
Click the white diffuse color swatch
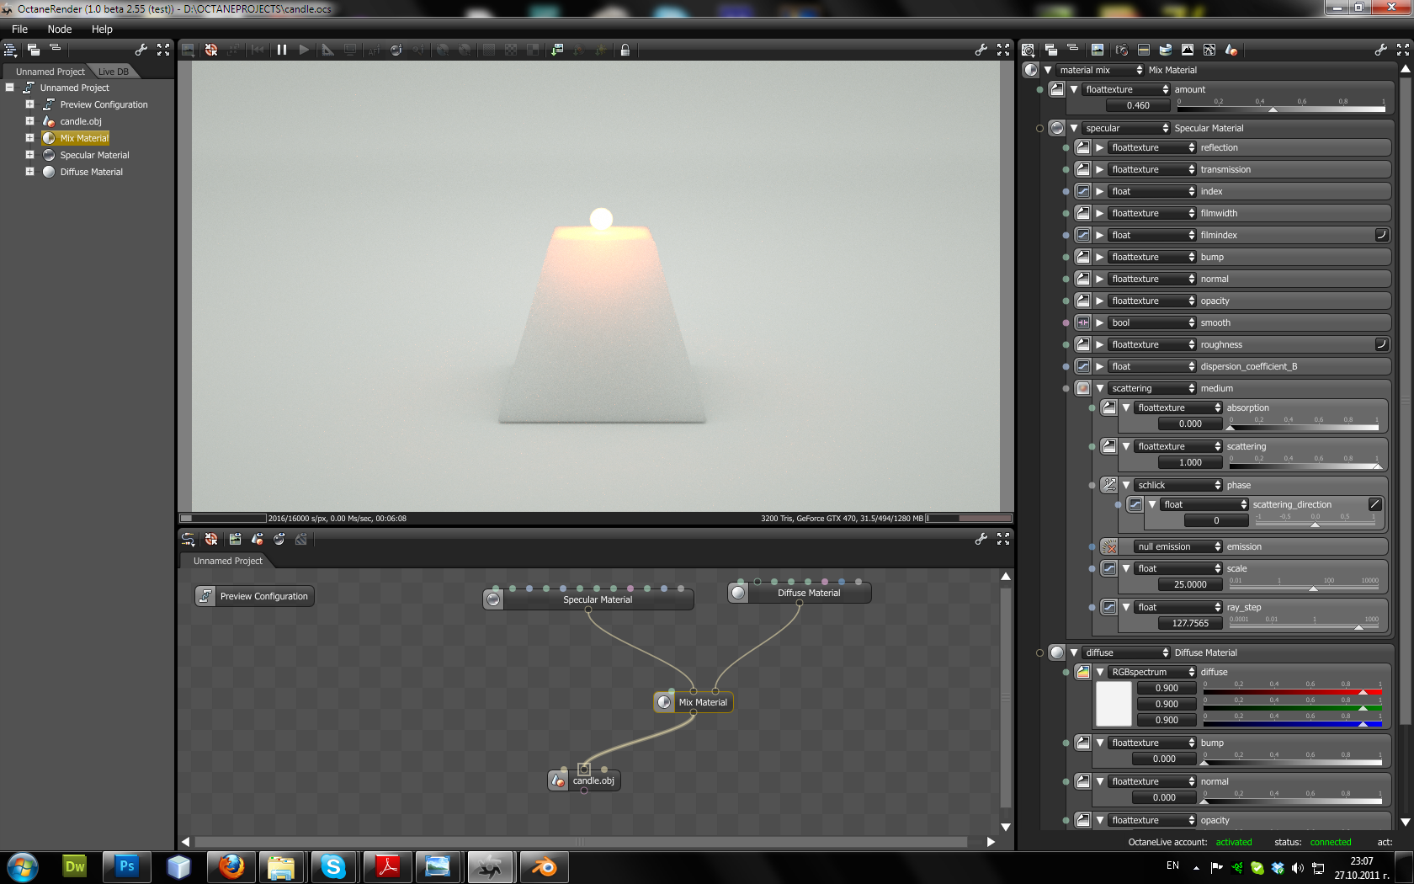click(1113, 704)
